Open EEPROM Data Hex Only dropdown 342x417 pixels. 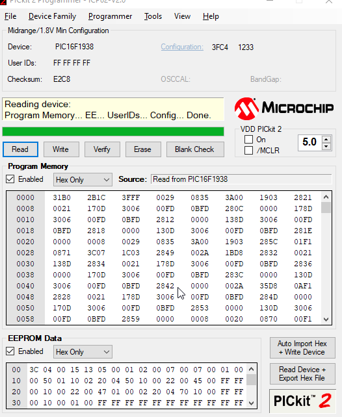pyautogui.click(x=83, y=352)
